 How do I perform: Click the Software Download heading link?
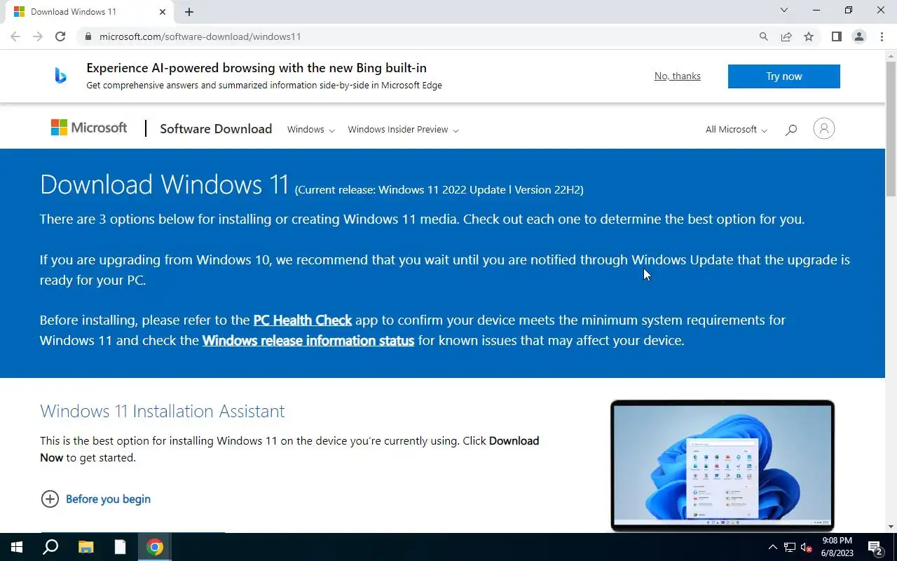[x=216, y=129]
